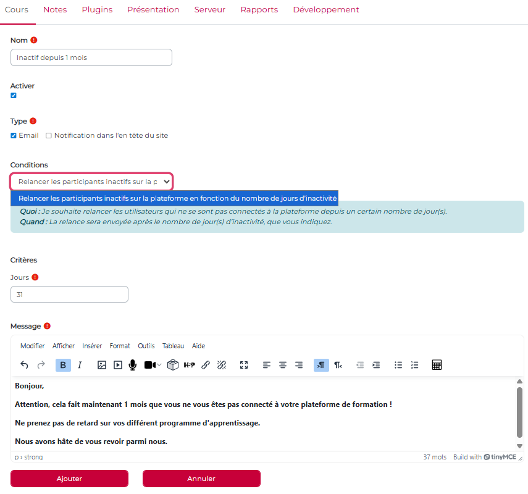Insert a bulleted list

pyautogui.click(x=398, y=365)
